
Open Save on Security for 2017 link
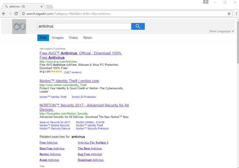55,122
